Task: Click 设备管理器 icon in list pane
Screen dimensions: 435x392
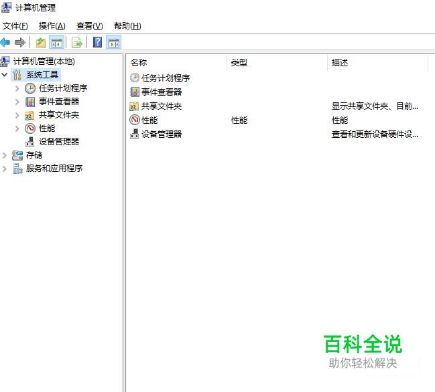Action: (135, 134)
